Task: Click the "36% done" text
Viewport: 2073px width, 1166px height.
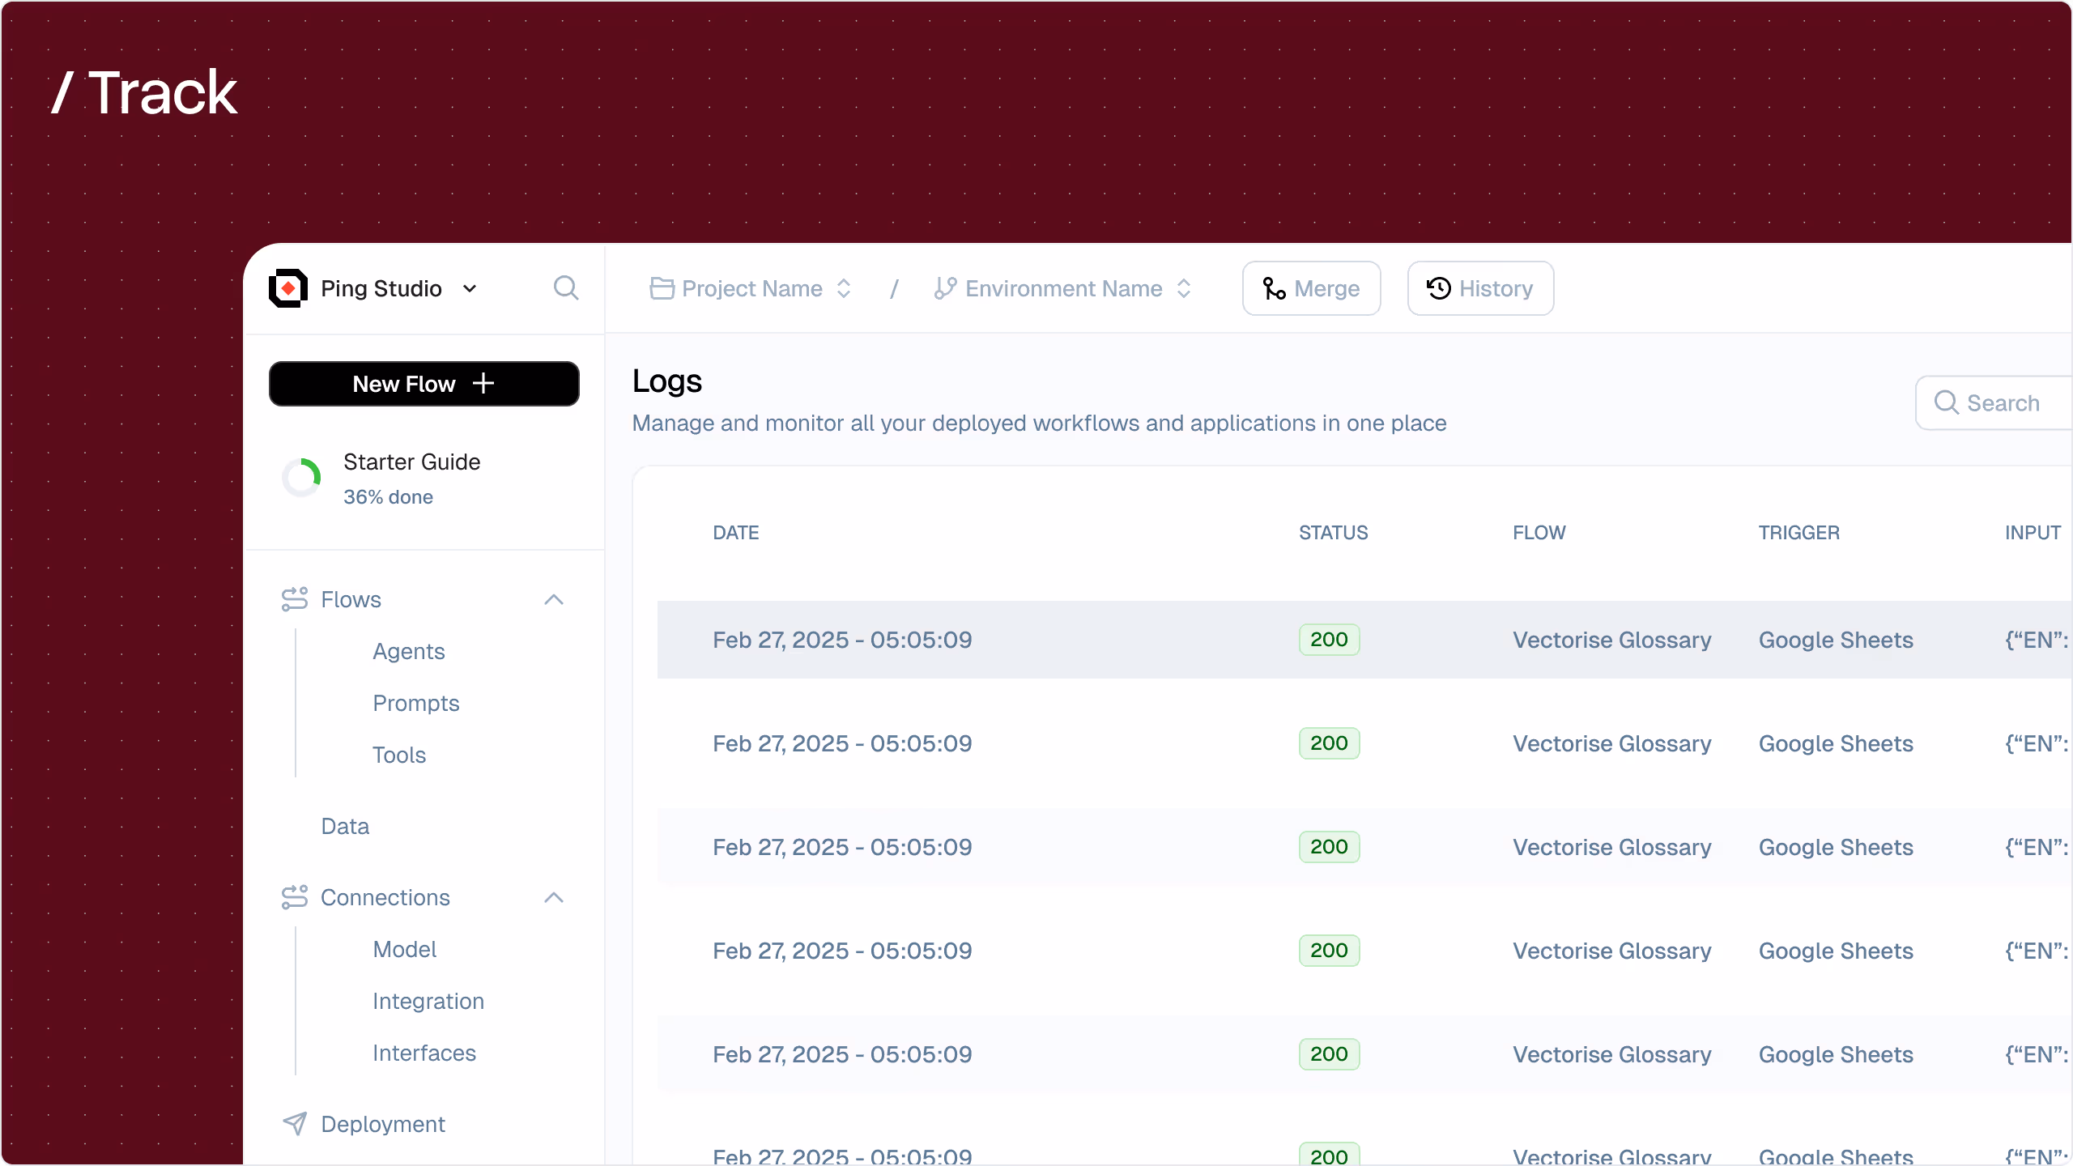Action: point(389,497)
